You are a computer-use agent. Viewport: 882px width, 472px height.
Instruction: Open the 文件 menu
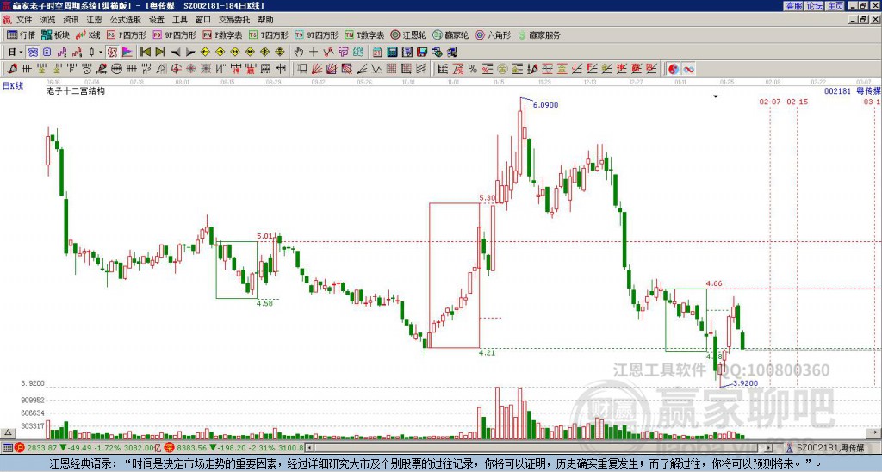point(24,19)
